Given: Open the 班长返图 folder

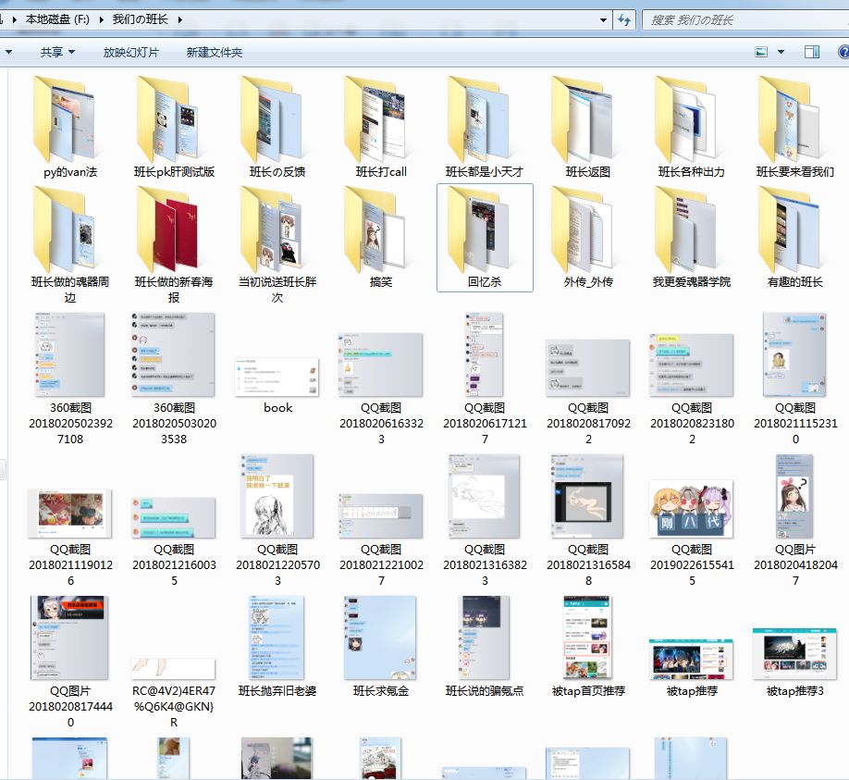Looking at the screenshot, I should (588, 128).
